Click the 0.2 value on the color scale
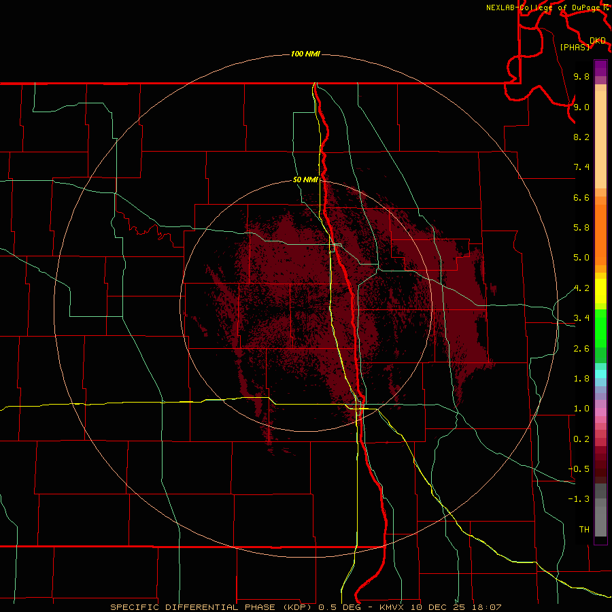 pyautogui.click(x=581, y=439)
